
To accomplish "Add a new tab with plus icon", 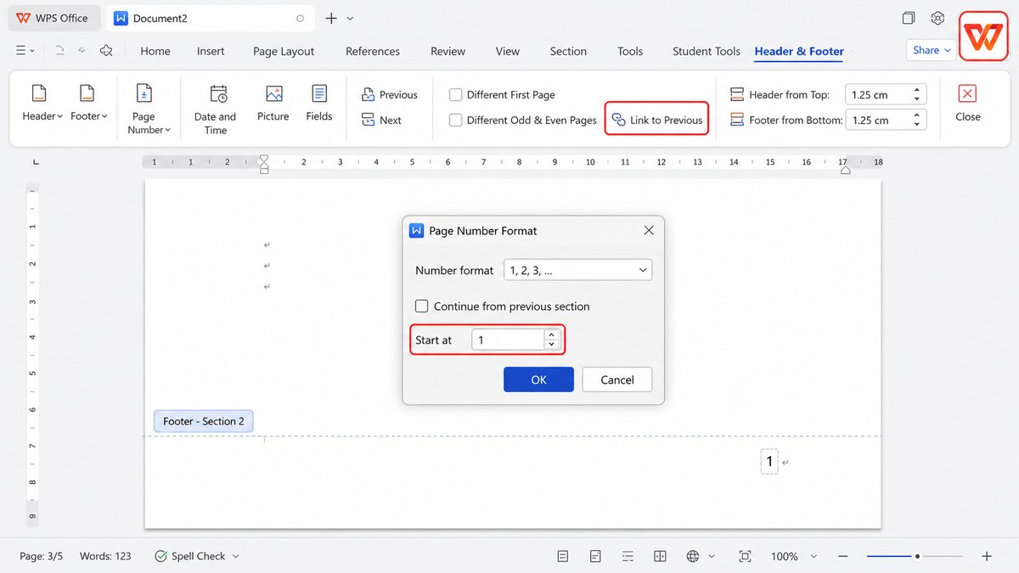I will 331,18.
